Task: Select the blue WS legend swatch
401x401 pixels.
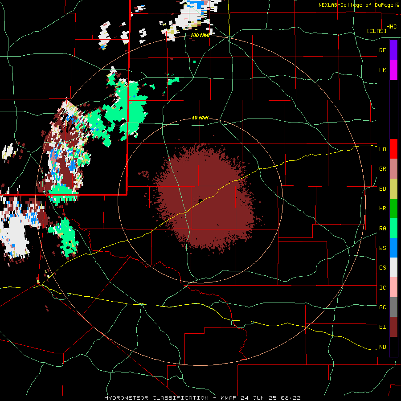Action: click(x=393, y=248)
